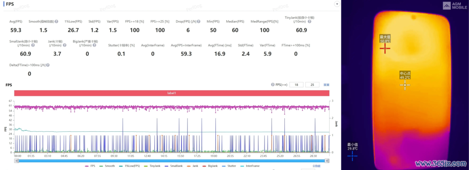Click question mark before FPS(>=) threshold
This screenshot has width=469, height=170.
tap(272, 85)
